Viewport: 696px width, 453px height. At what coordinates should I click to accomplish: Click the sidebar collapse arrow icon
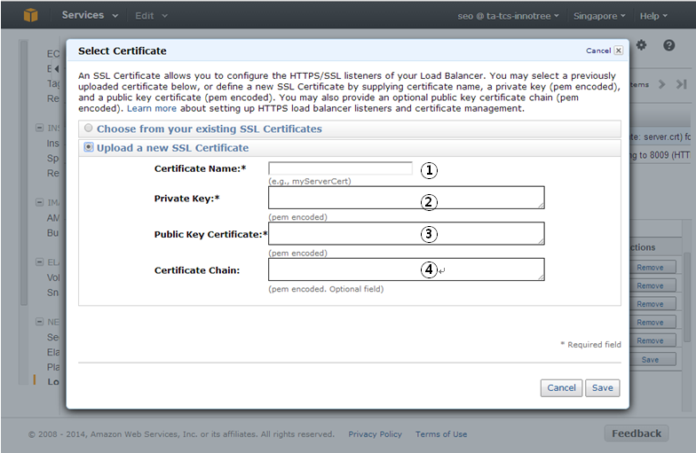point(57,69)
